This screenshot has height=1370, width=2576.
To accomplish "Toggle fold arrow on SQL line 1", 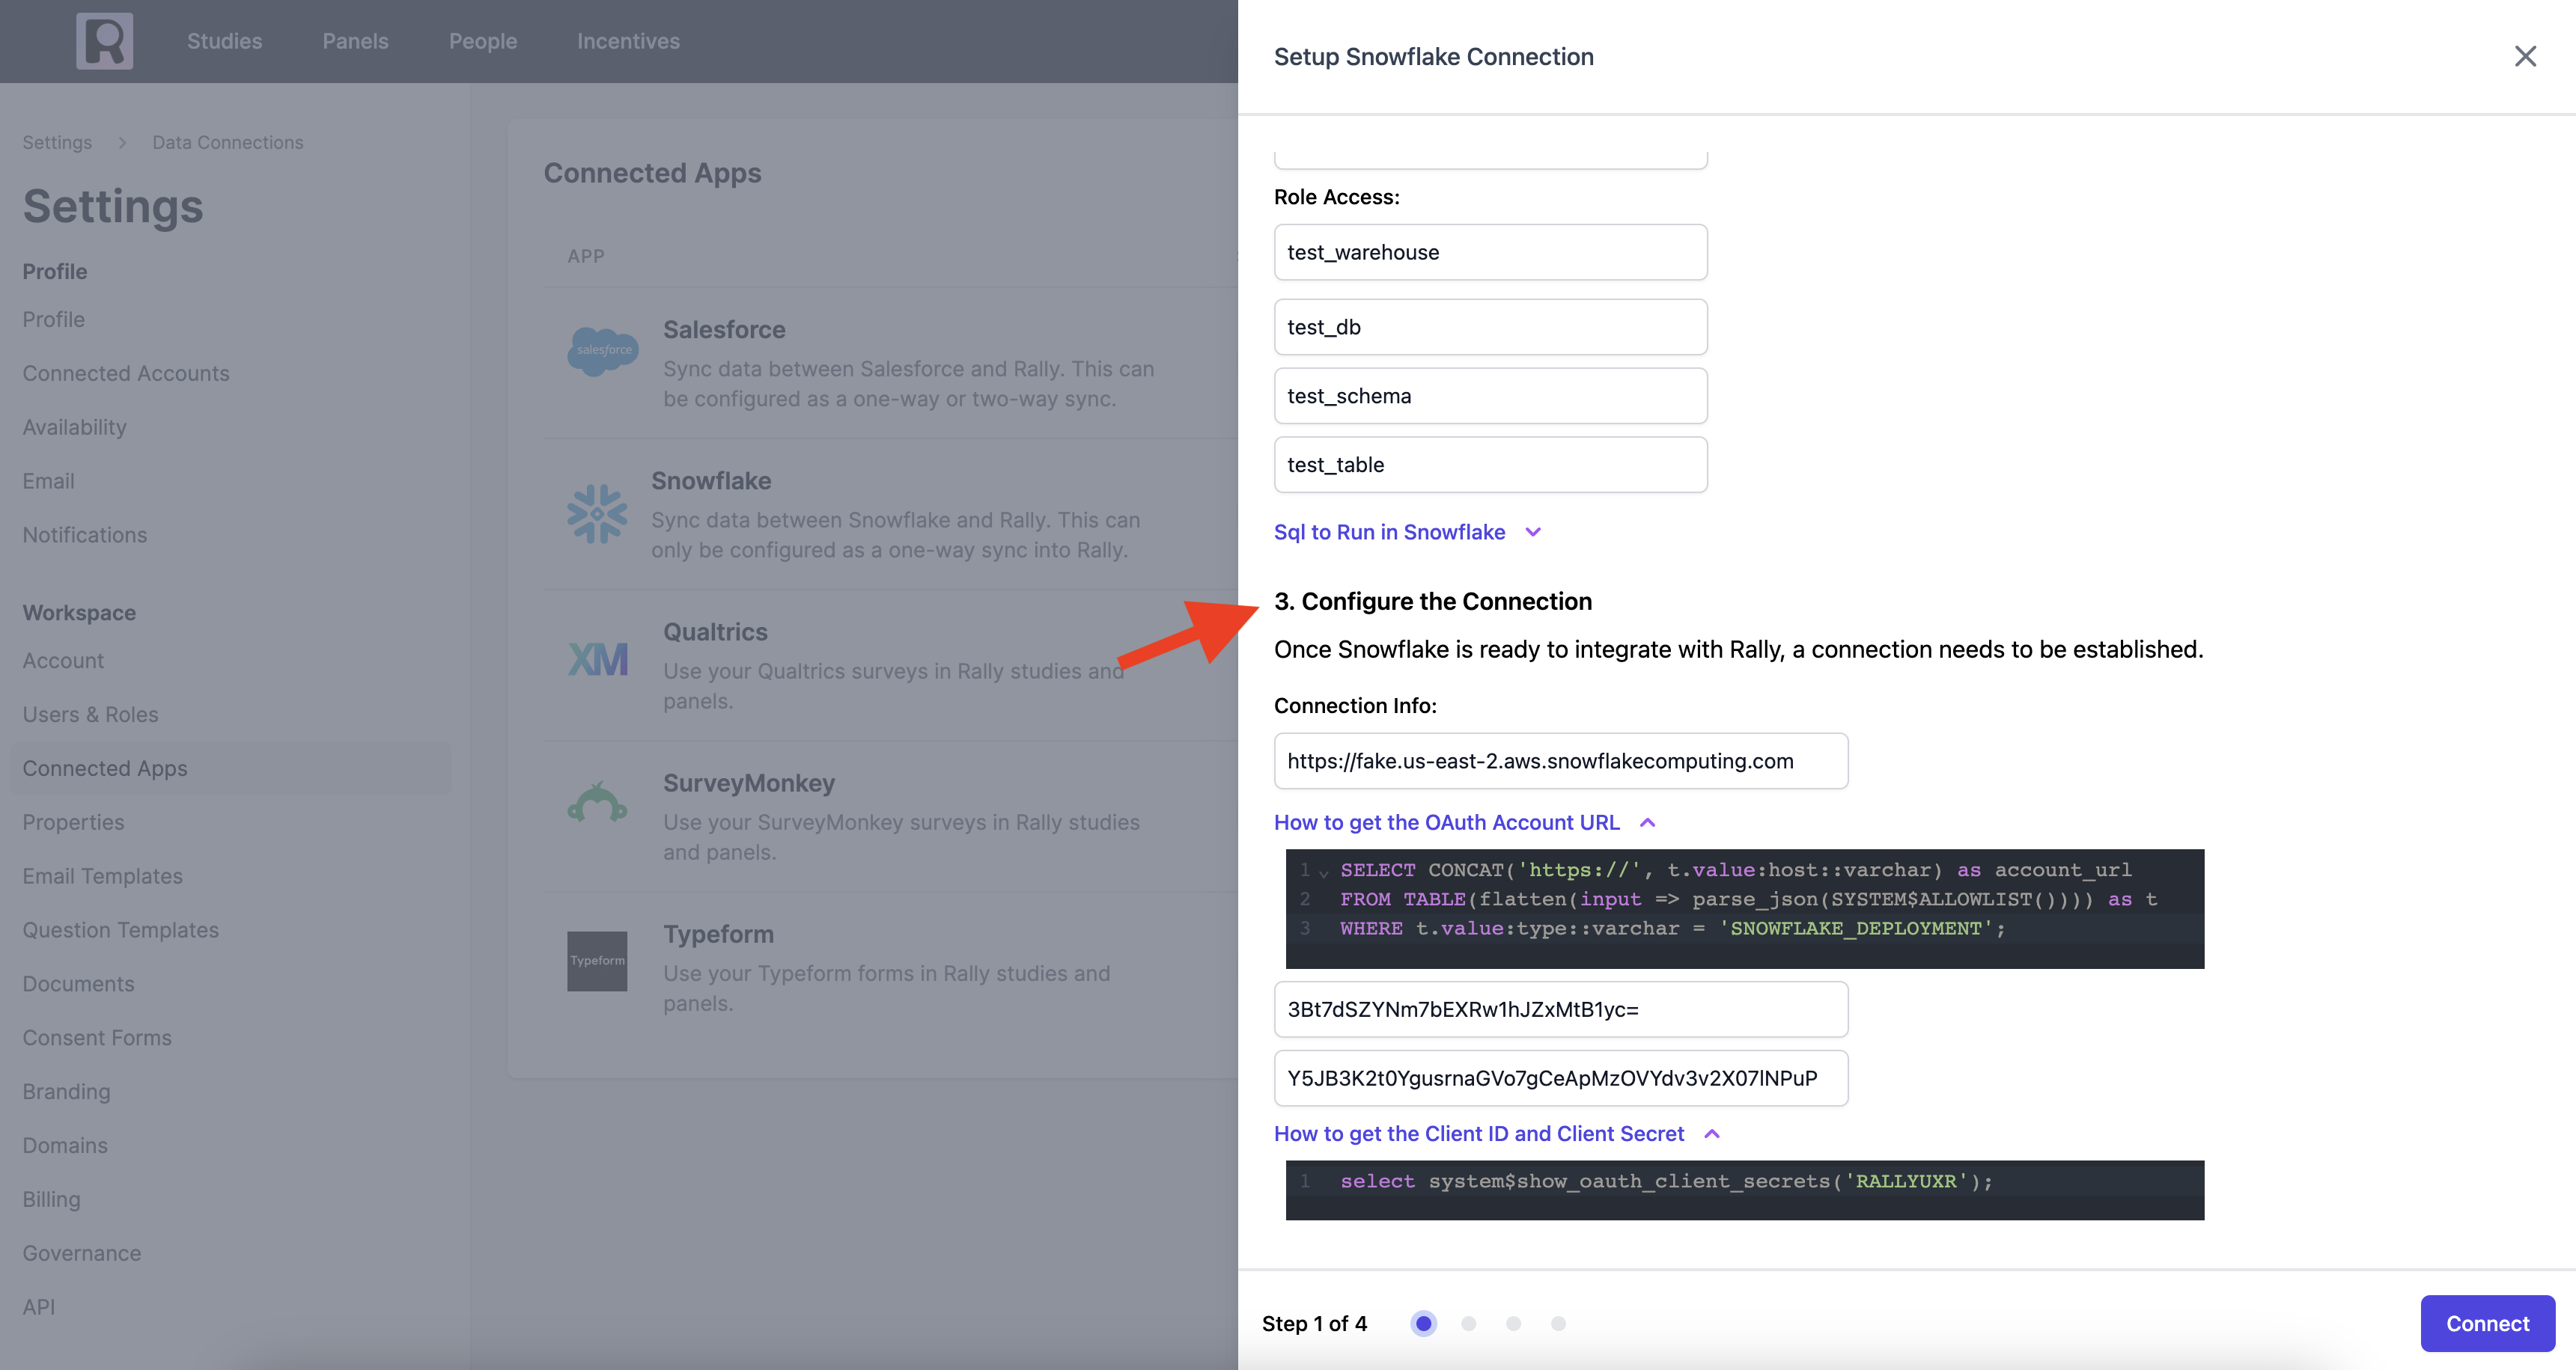I will (x=1324, y=873).
